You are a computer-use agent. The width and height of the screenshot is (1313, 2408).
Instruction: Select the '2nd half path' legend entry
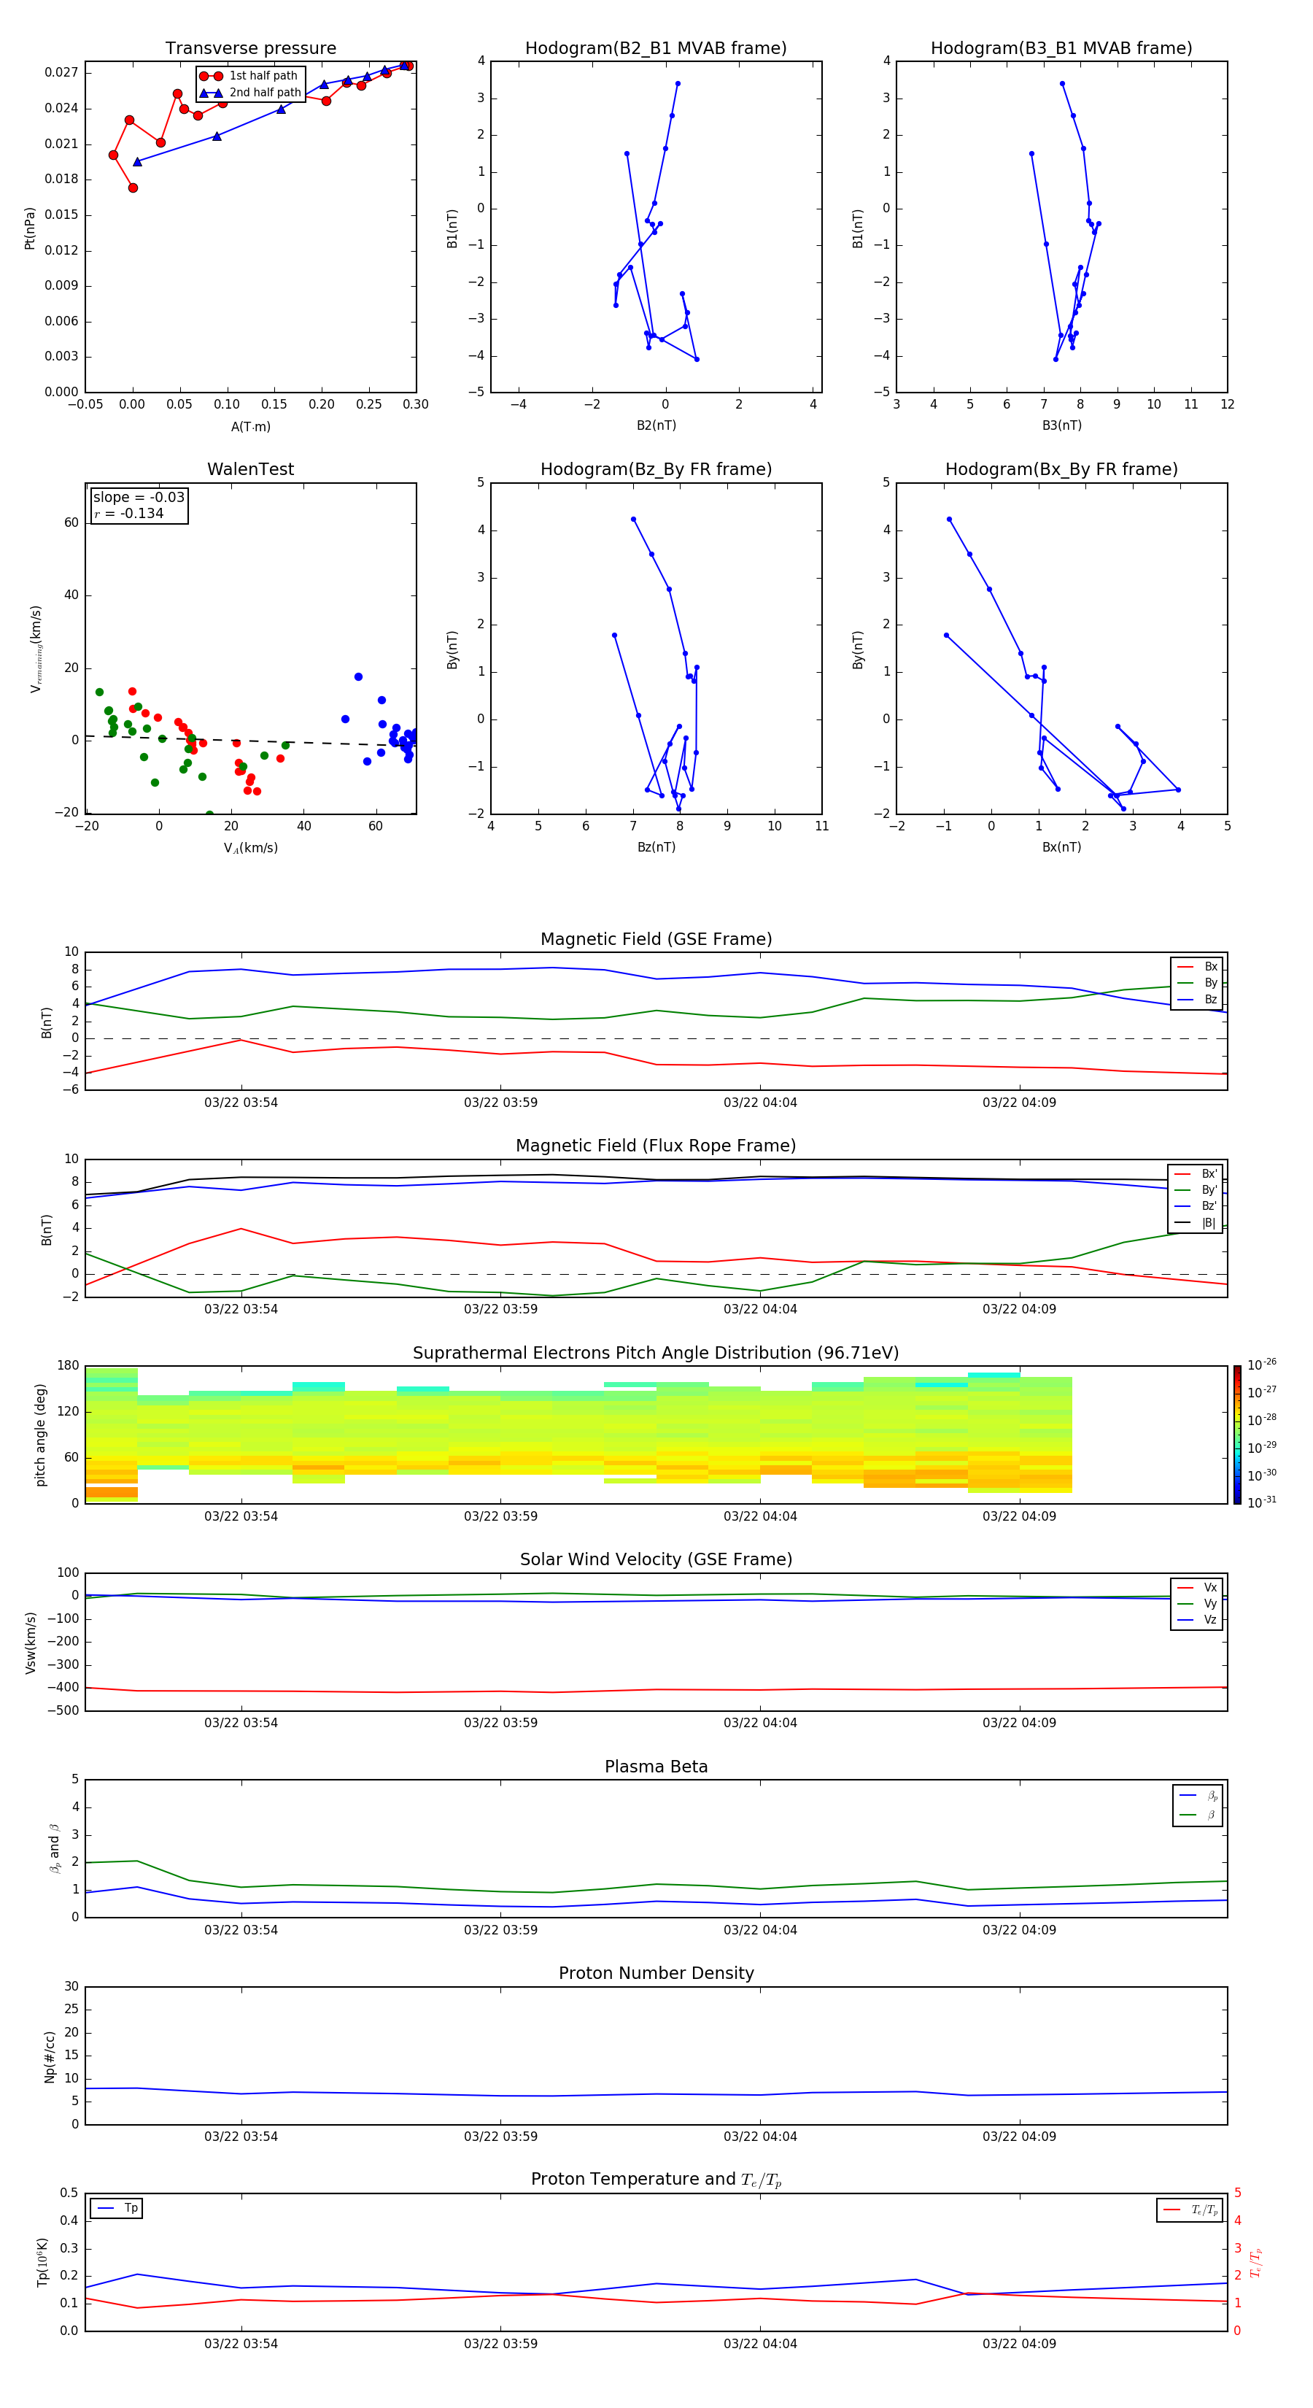pyautogui.click(x=249, y=93)
